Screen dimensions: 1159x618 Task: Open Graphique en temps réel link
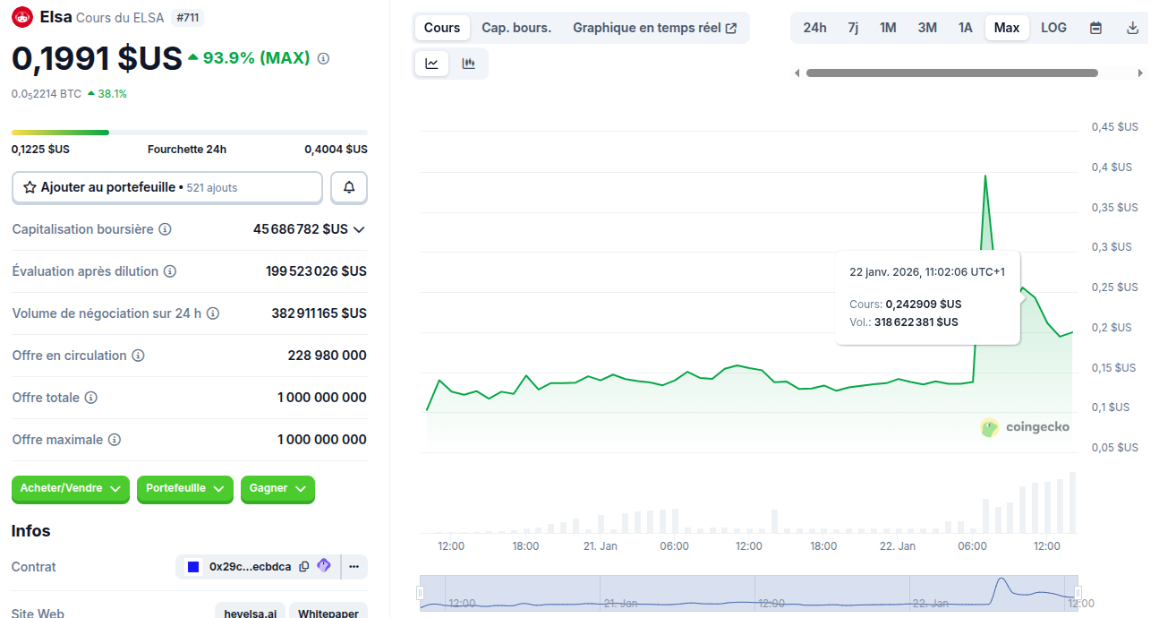coord(655,28)
